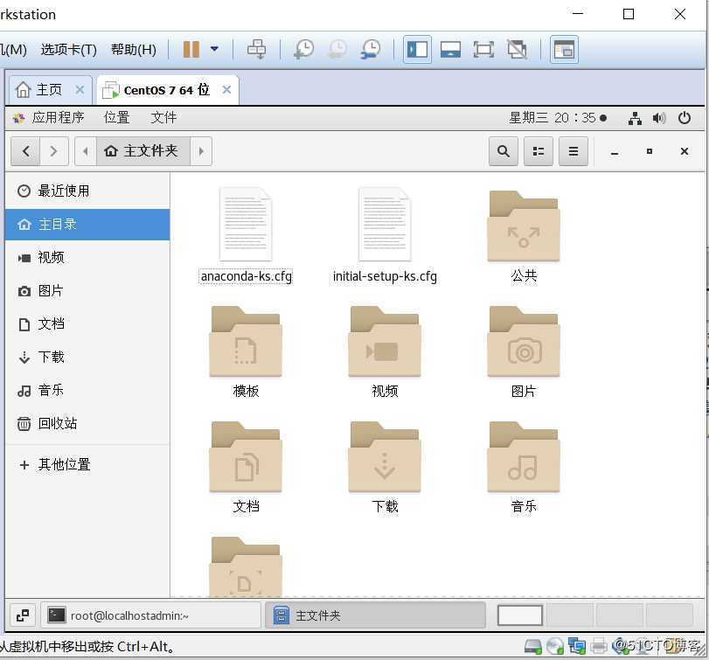This screenshot has height=660, width=709.
Task: Open 图片 from the sidebar
Action: click(87, 291)
